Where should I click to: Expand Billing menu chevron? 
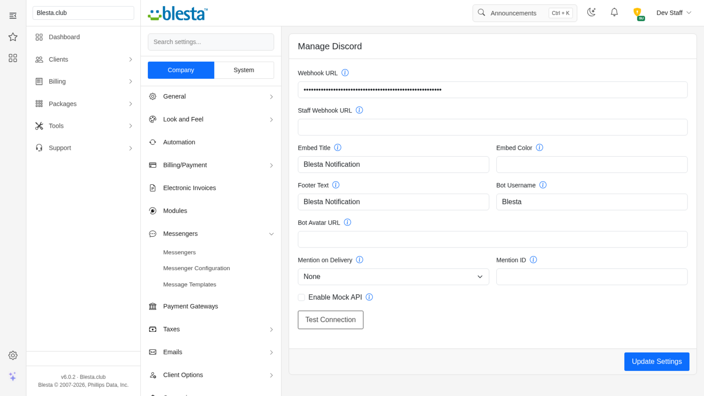131,81
